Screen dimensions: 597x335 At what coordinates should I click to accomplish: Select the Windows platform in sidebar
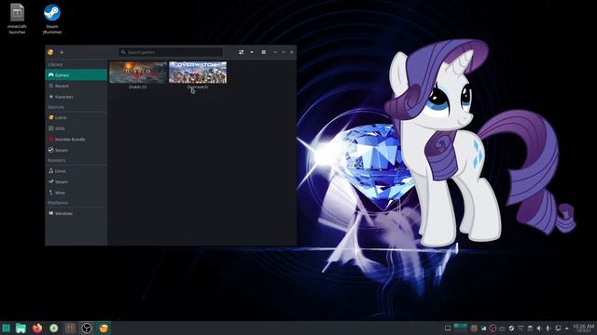(x=76, y=213)
